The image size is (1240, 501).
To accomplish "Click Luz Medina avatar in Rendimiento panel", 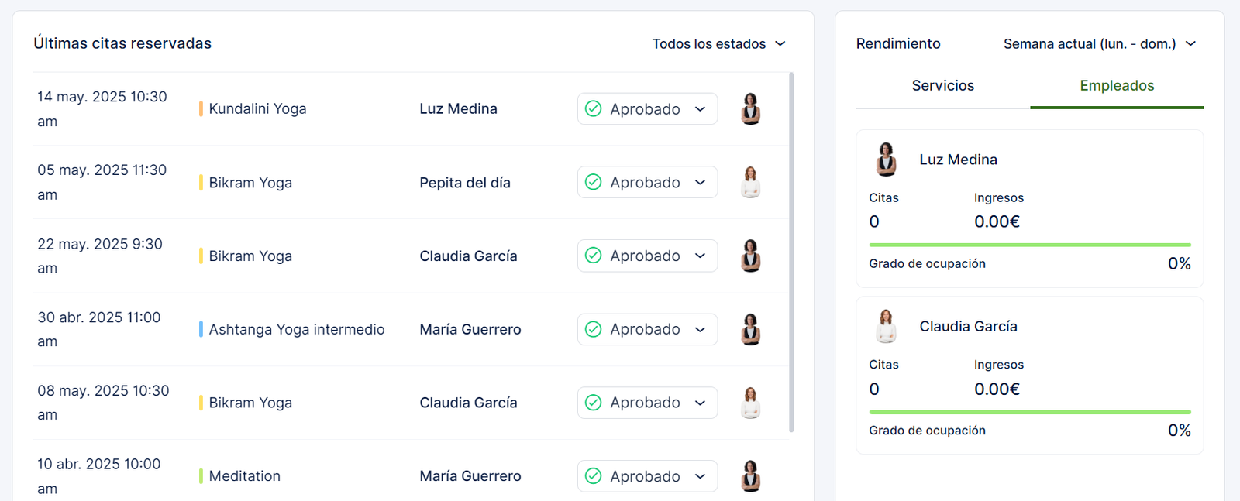I will tap(886, 160).
